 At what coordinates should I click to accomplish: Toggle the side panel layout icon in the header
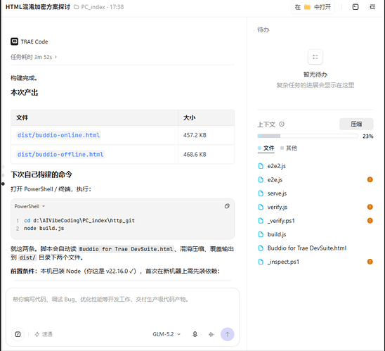(x=355, y=7)
